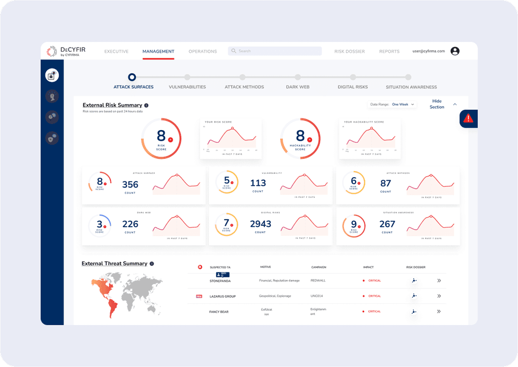Switch to the OPERATIONS tab
518x367 pixels.
[x=202, y=52]
